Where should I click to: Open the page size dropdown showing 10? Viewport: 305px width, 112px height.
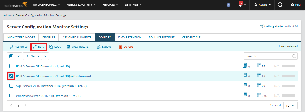(x=290, y=105)
